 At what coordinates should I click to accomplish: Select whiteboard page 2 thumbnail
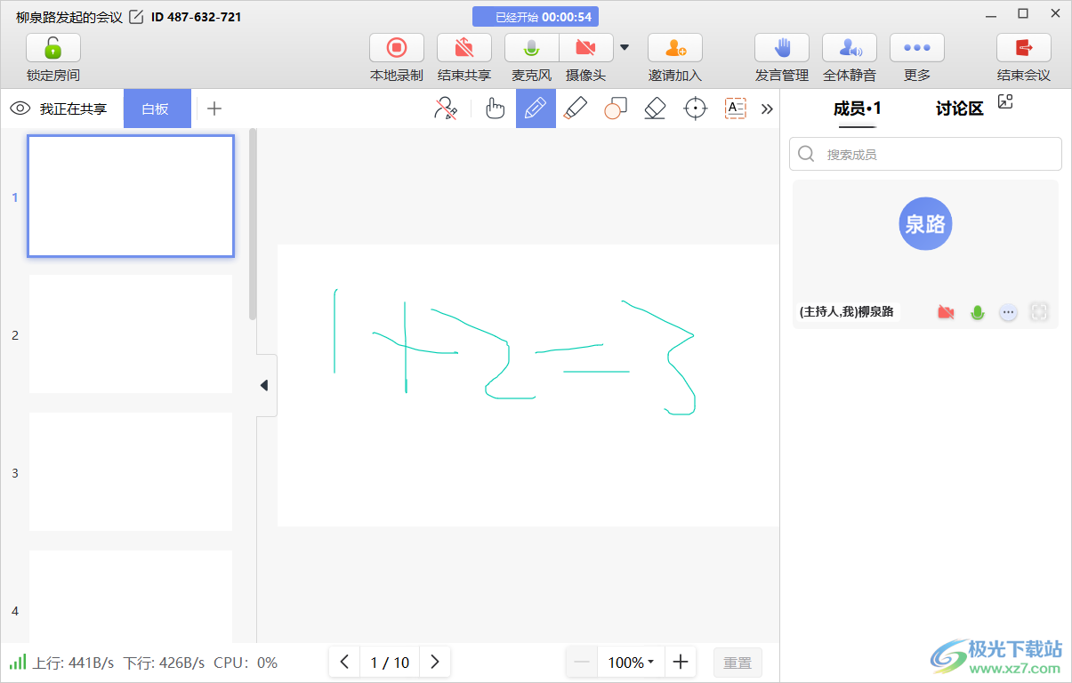pos(131,333)
